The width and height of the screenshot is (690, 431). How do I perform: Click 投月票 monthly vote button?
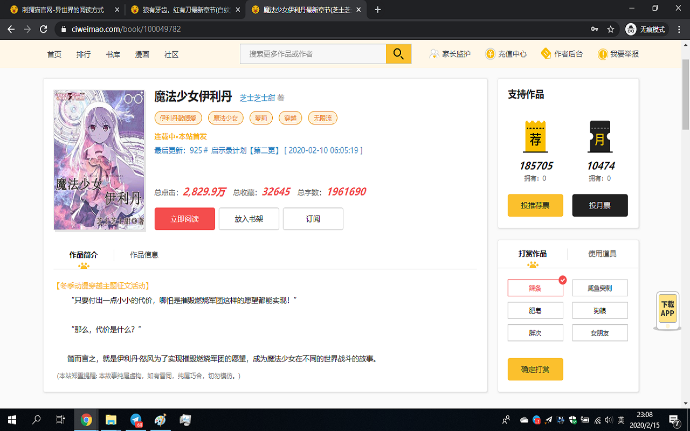coord(600,205)
